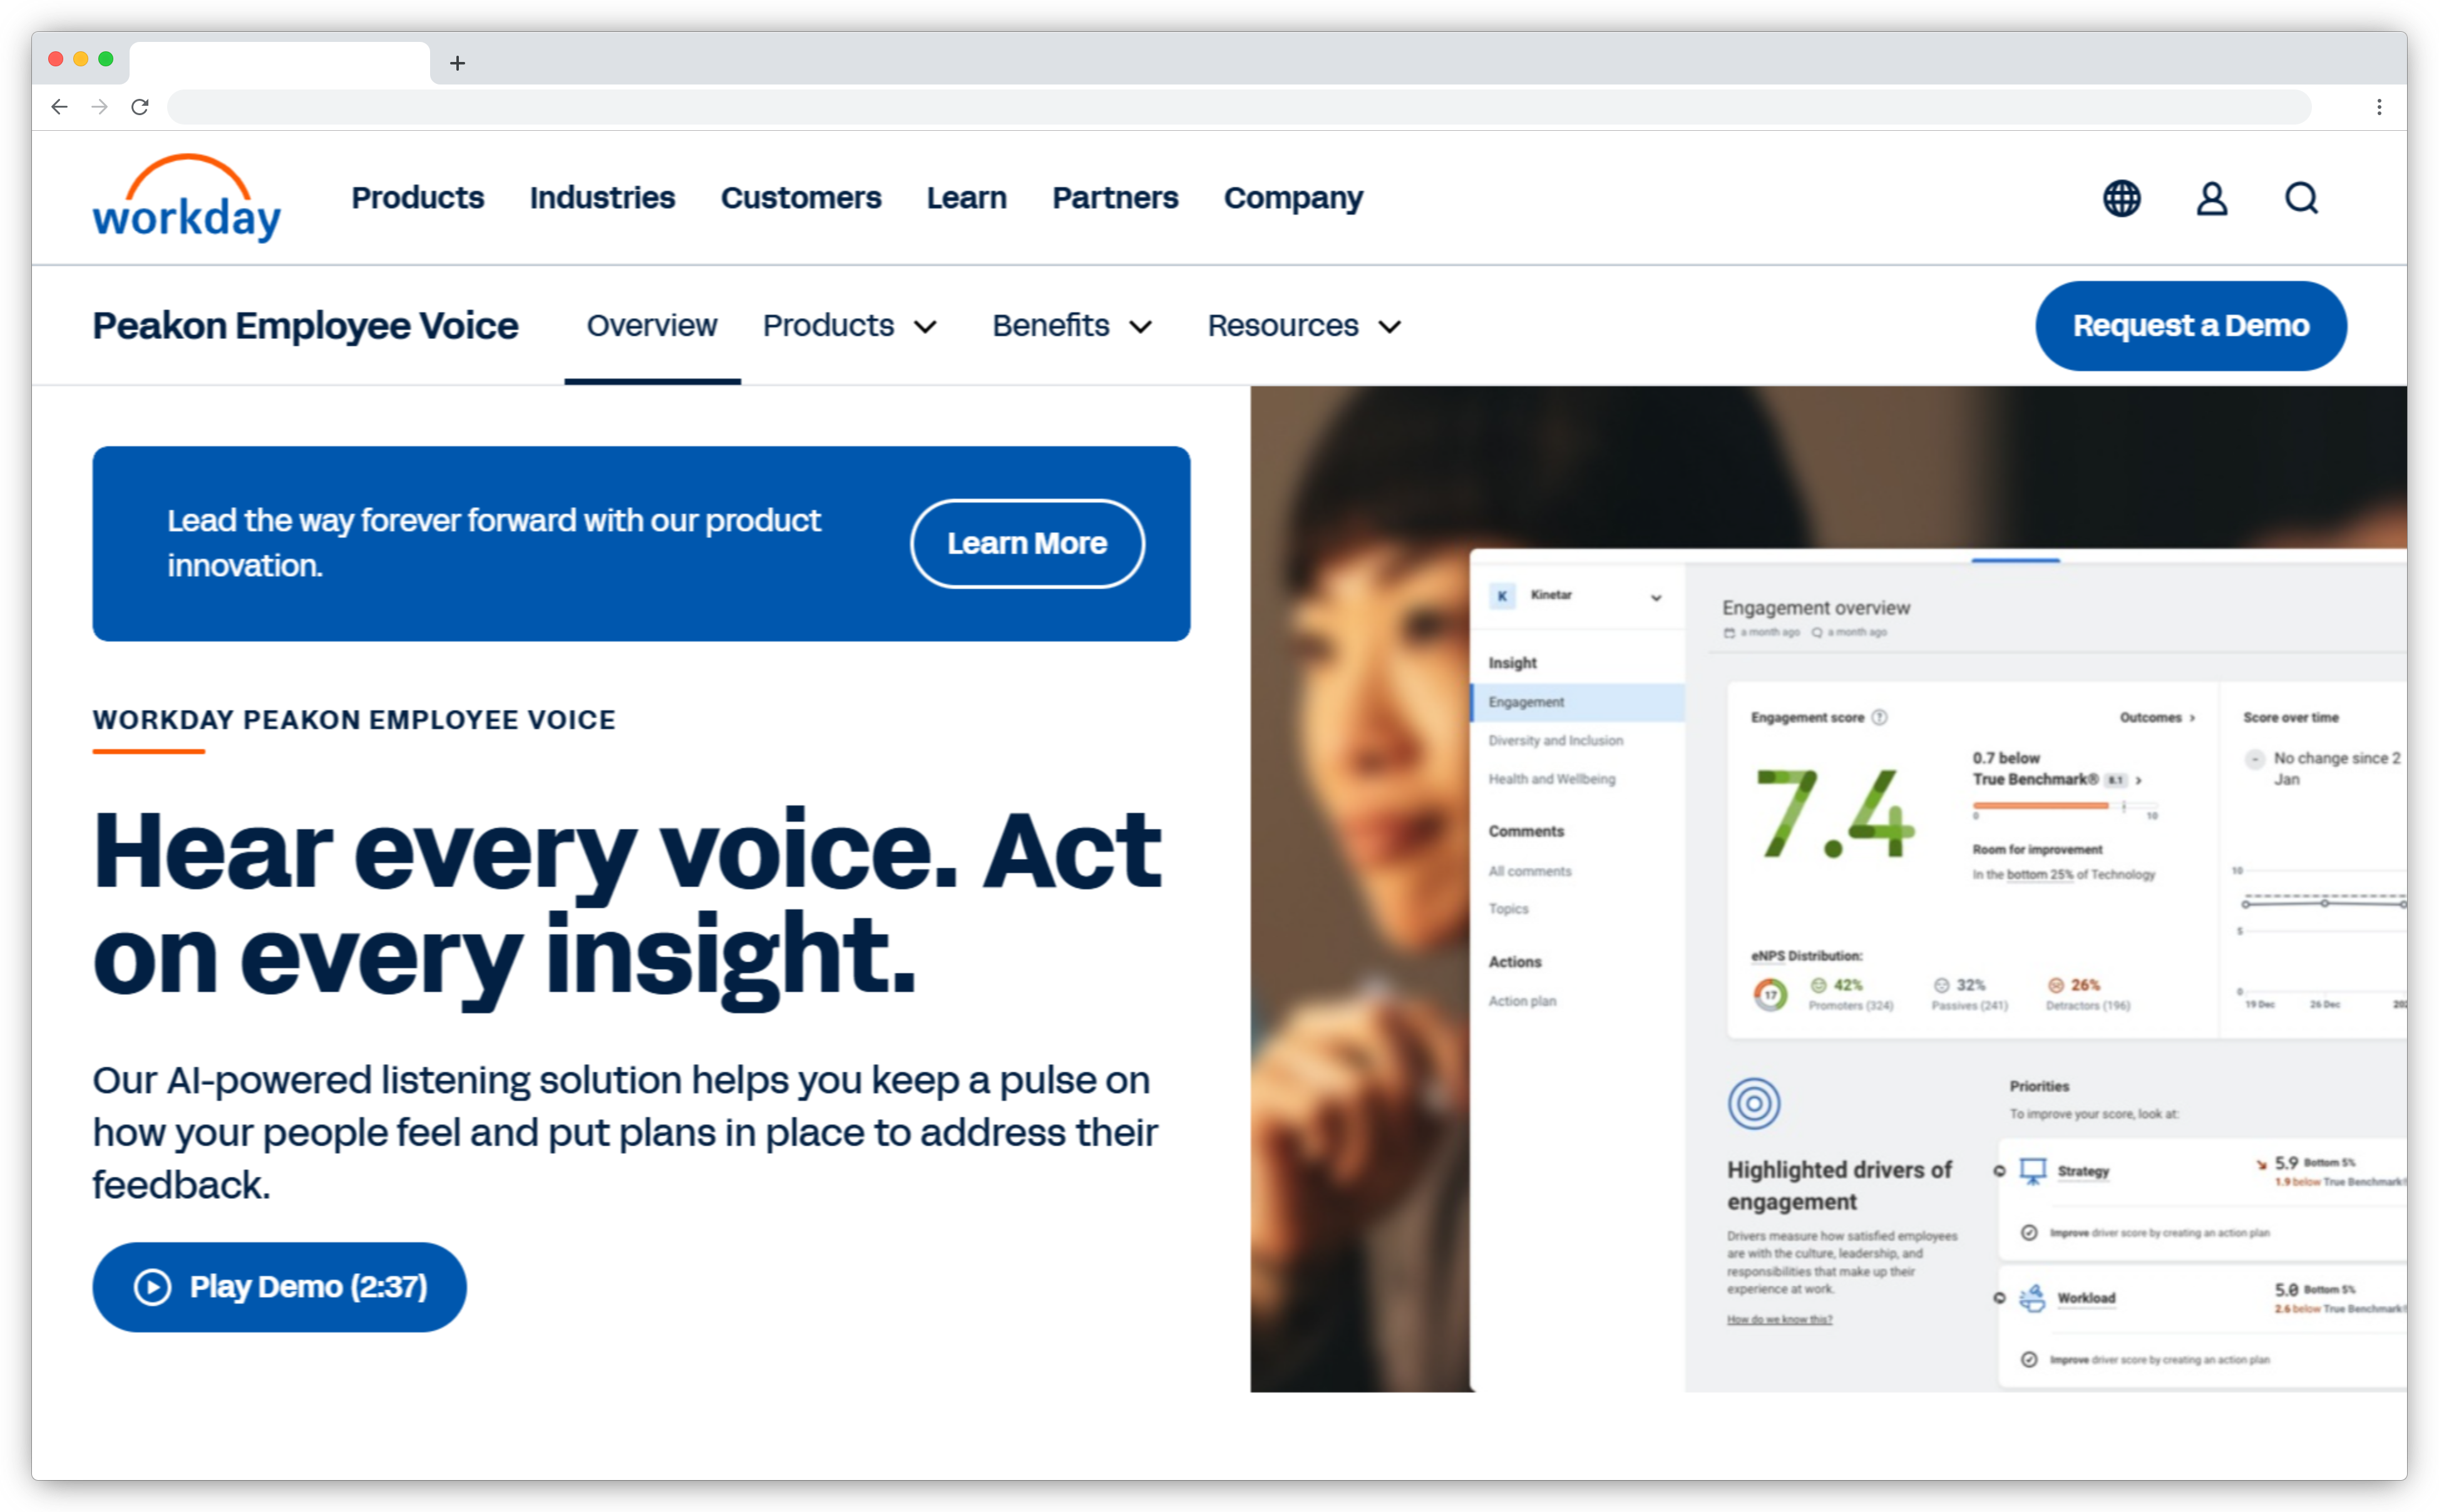Open the site search magnifier icon
2439x1512 pixels.
click(x=2301, y=198)
